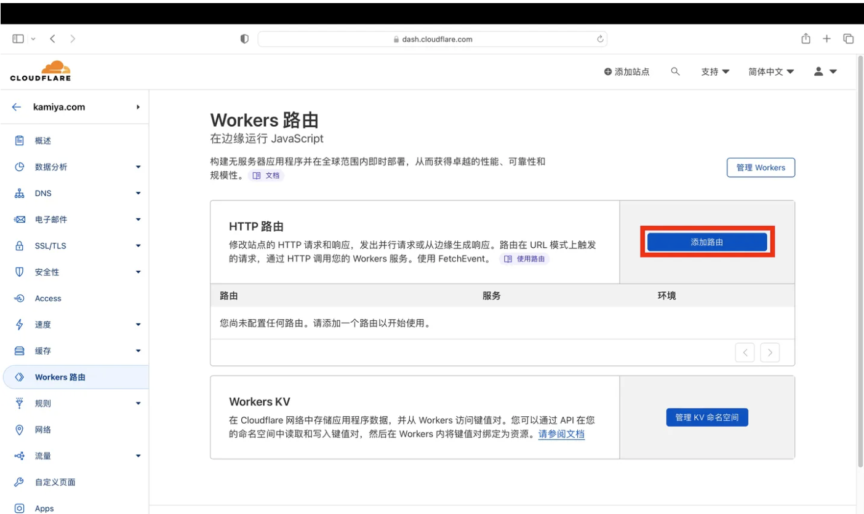Open the 概述 overview page
Screen dimensions: 864x514
click(x=43, y=141)
